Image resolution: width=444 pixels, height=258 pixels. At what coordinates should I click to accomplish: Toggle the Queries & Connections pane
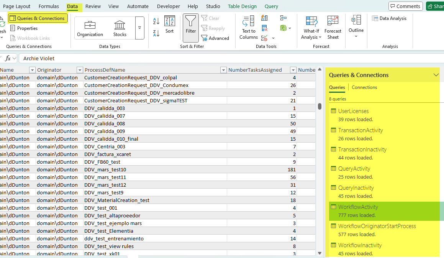click(x=38, y=18)
